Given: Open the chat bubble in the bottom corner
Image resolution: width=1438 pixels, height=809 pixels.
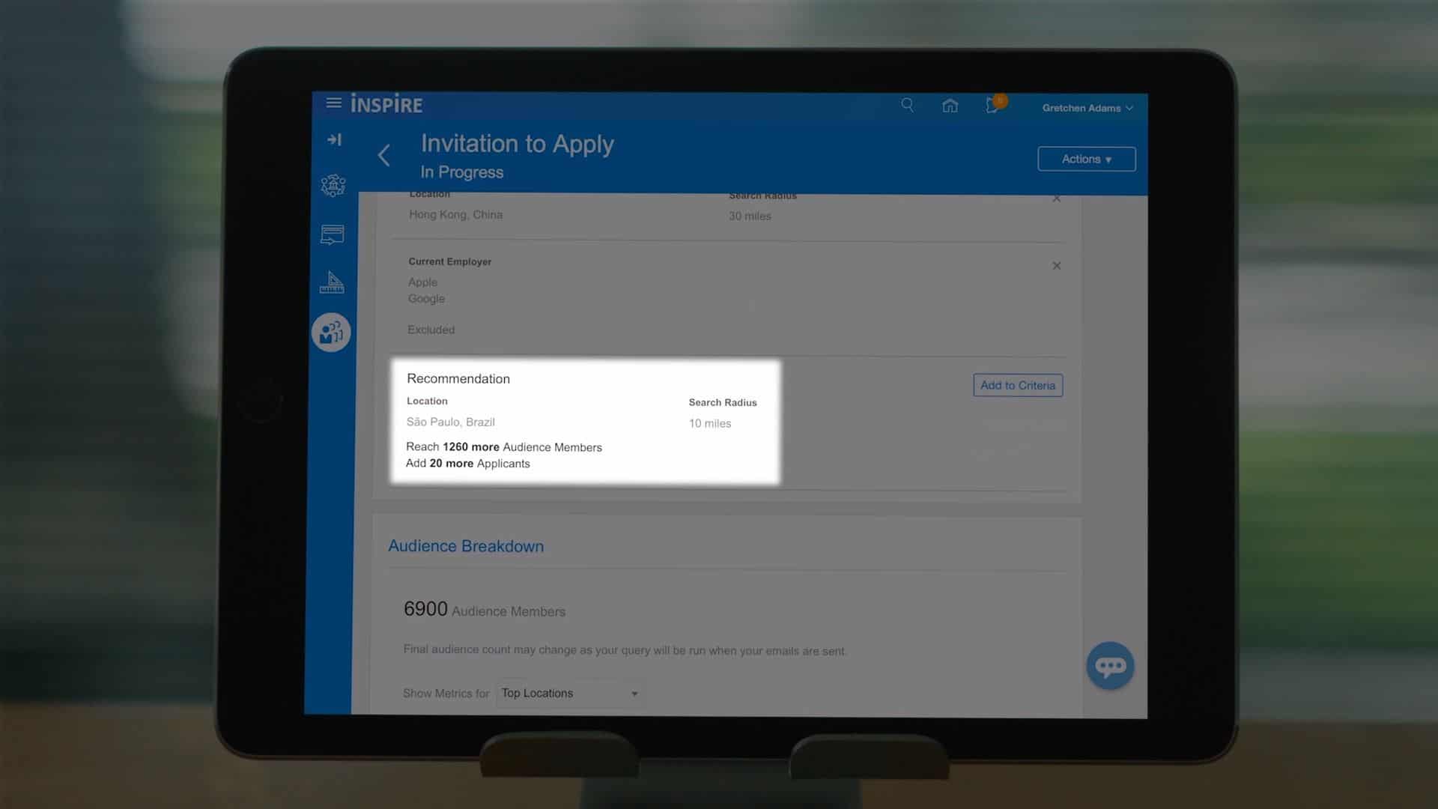Looking at the screenshot, I should pos(1110,665).
